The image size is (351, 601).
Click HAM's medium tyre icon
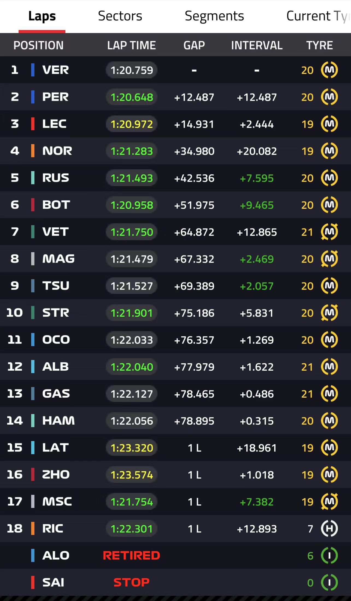[329, 421]
